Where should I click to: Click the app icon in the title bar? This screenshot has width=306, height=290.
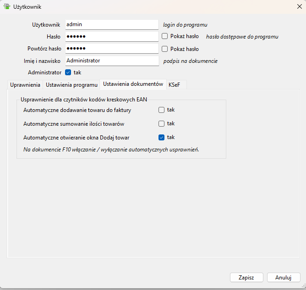click(6, 6)
